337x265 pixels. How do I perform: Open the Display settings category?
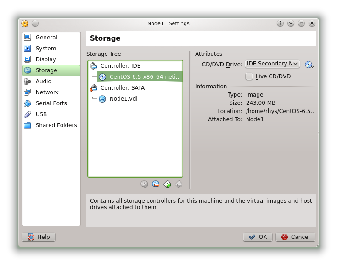coord(51,59)
